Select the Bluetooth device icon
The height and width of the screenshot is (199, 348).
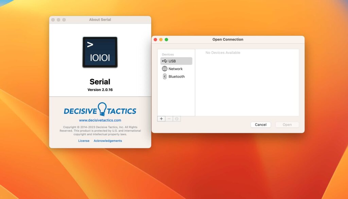(x=164, y=76)
